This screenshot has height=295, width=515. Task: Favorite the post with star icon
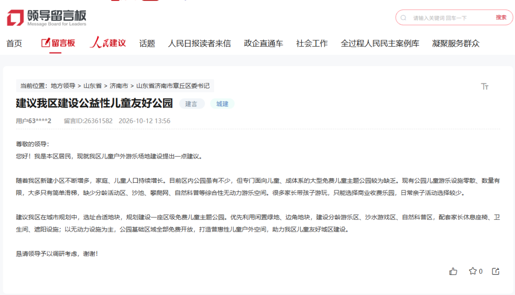click(473, 271)
